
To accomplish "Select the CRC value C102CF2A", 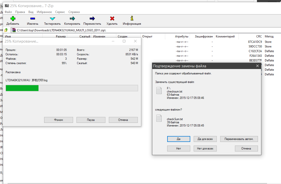I will click(x=255, y=51).
